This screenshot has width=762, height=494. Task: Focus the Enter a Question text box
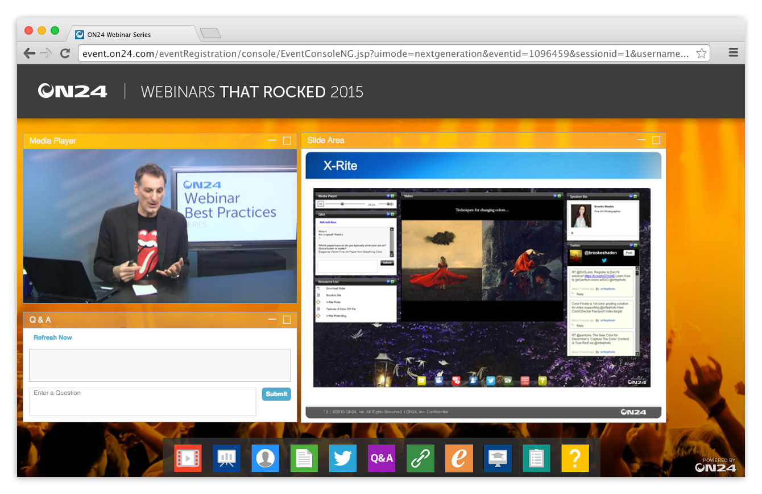click(x=143, y=402)
